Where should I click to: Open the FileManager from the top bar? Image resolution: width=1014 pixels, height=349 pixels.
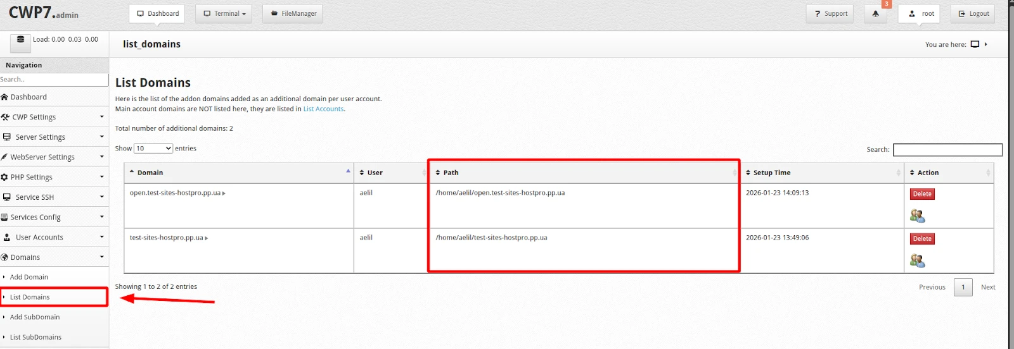293,14
